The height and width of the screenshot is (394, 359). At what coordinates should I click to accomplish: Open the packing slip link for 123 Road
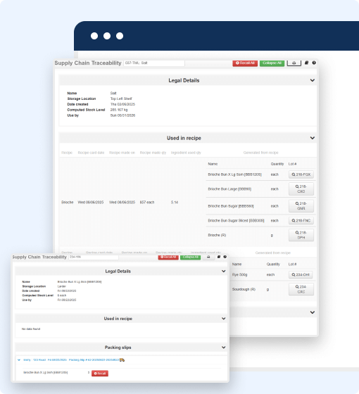coord(71,360)
